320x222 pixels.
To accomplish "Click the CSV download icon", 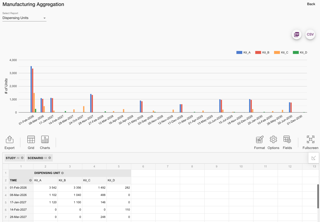I will pyautogui.click(x=310, y=34).
